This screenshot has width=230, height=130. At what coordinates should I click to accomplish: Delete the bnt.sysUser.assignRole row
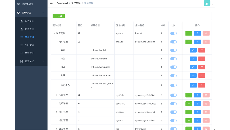coord(202,85)
